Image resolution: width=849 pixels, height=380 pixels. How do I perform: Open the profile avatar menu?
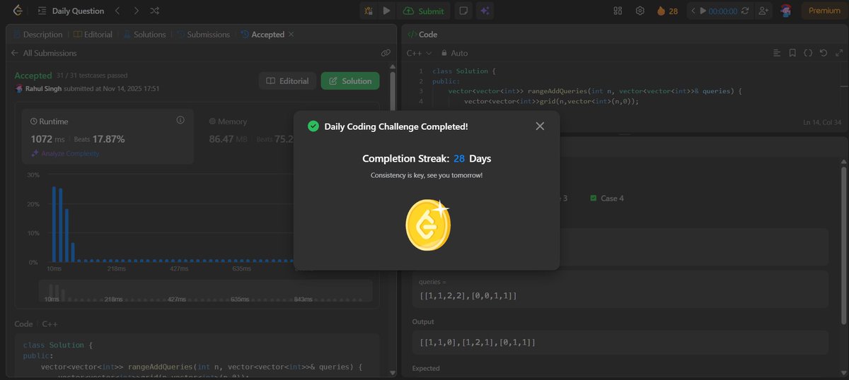pyautogui.click(x=786, y=11)
